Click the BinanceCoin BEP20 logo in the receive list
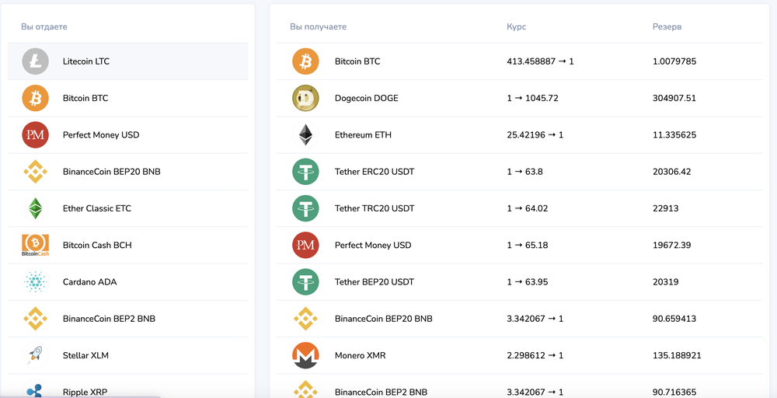 305,318
